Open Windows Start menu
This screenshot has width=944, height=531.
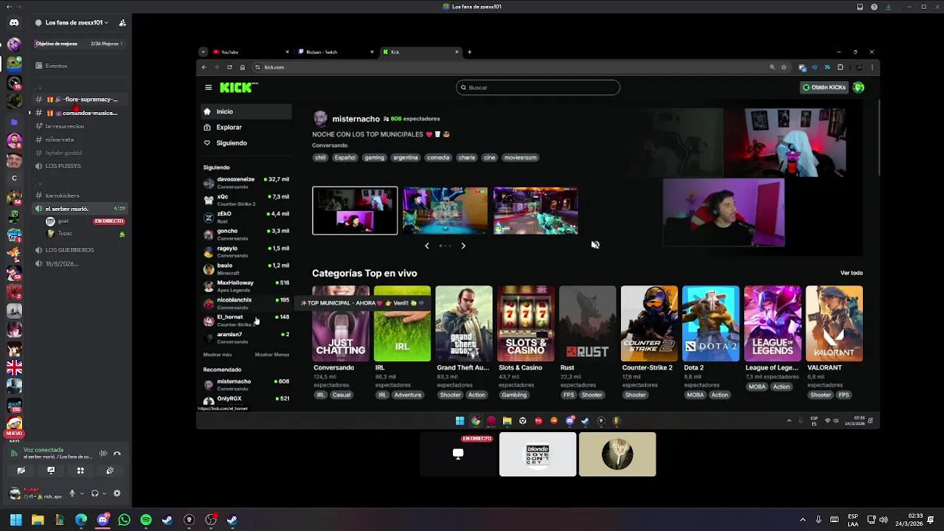(x=15, y=520)
